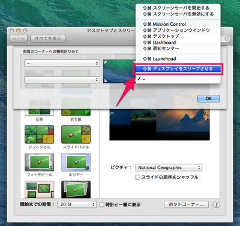Open the help question mark button
This screenshot has width=240, height=226.
coord(216,204)
